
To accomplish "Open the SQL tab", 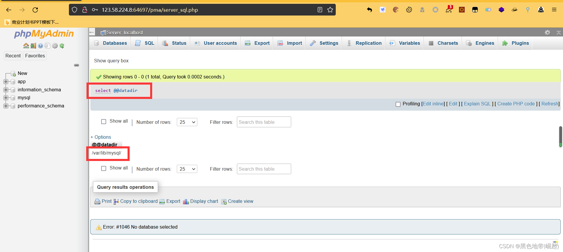I will (145, 43).
